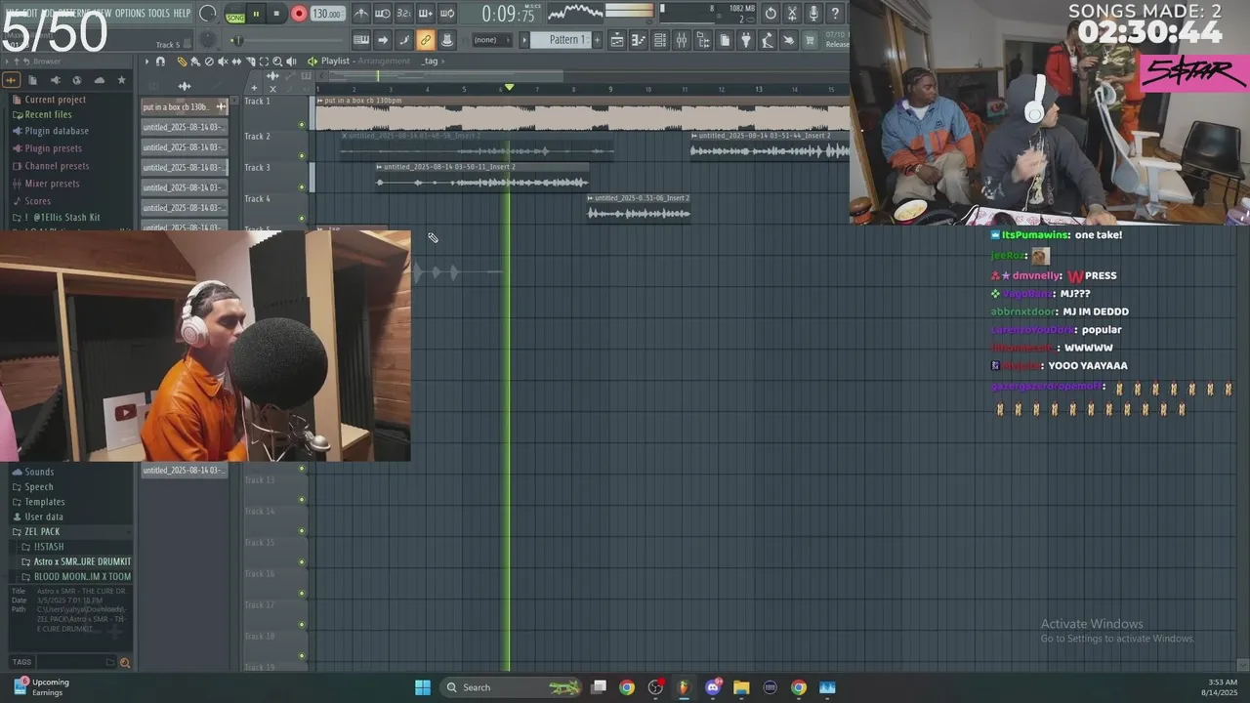Select the playlist draw pencil tool
Screen dimensions: 1250x703
pyautogui.click(x=182, y=62)
